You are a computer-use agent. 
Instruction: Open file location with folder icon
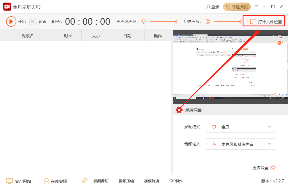tap(253, 22)
